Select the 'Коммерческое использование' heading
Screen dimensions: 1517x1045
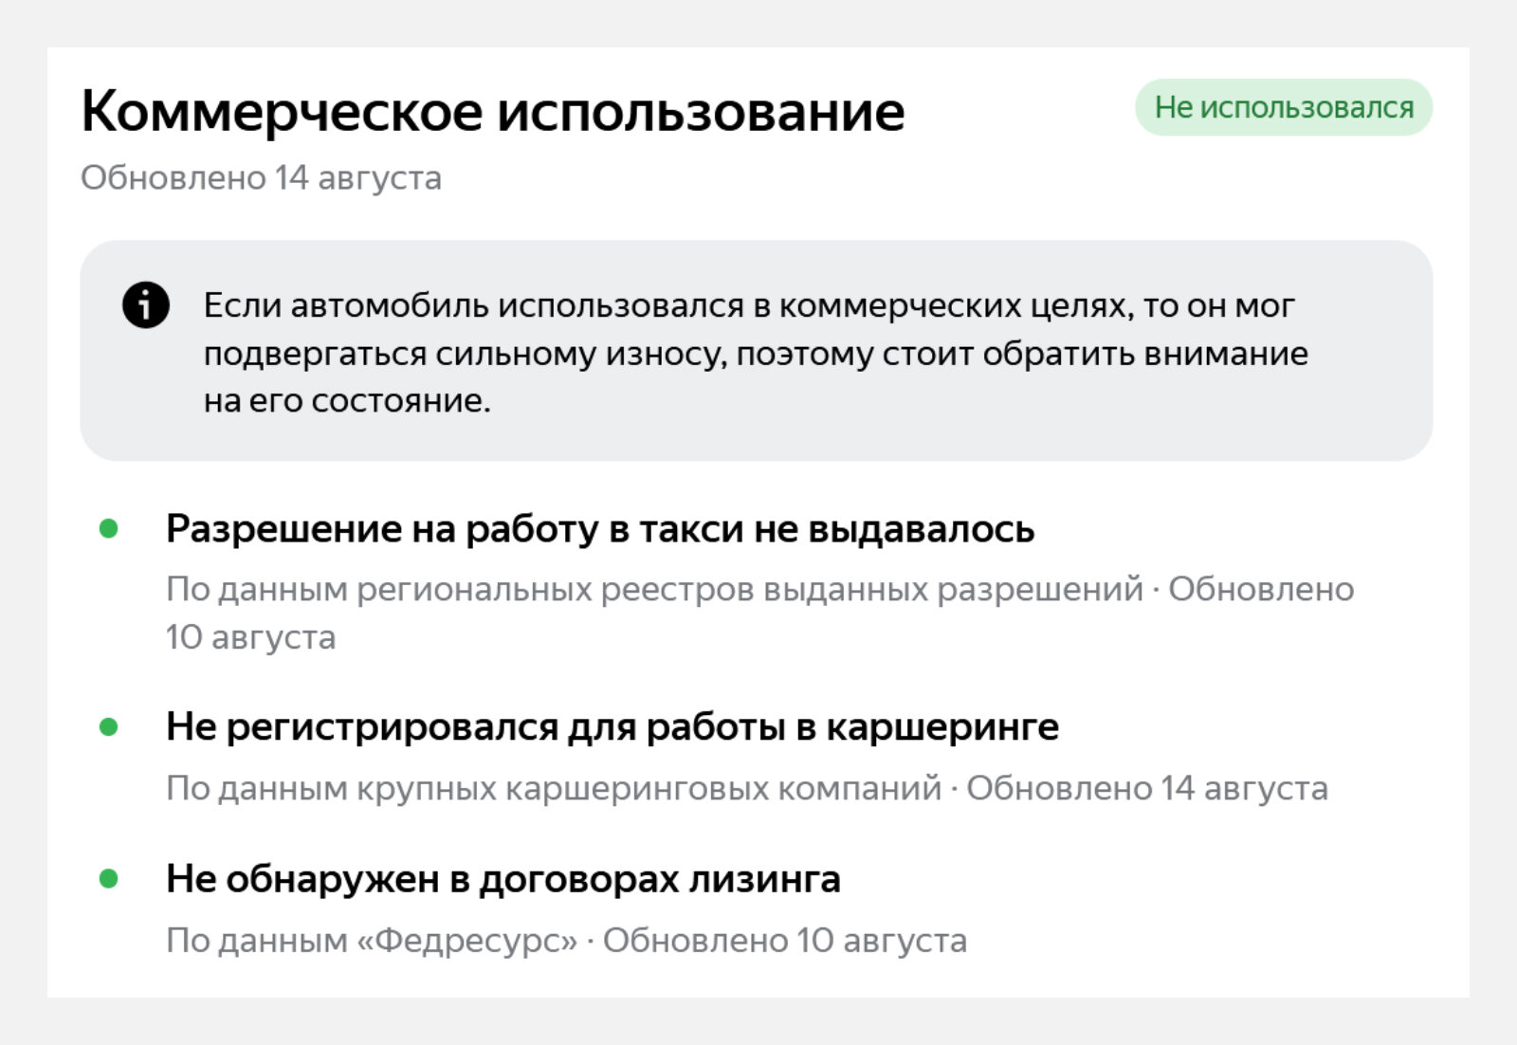pyautogui.click(x=493, y=112)
